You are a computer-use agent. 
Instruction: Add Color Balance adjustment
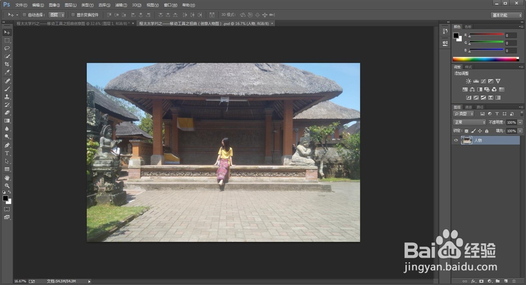(x=472, y=90)
